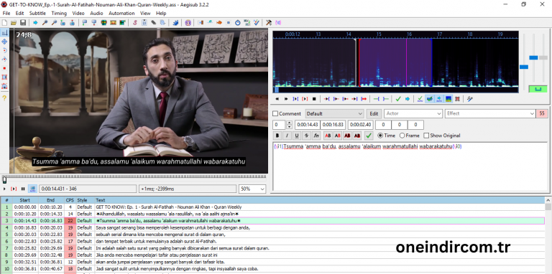Stop audio playback square button
Viewport: 552px width, 274px height.
pos(314,99)
